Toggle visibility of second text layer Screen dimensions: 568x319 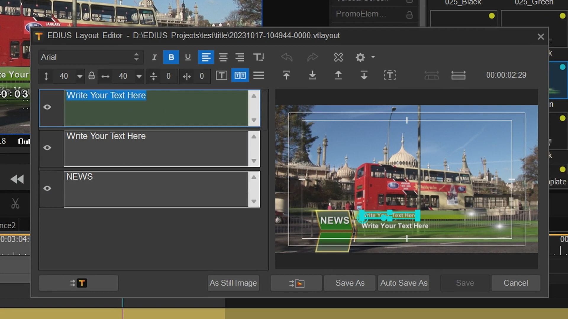(x=47, y=148)
